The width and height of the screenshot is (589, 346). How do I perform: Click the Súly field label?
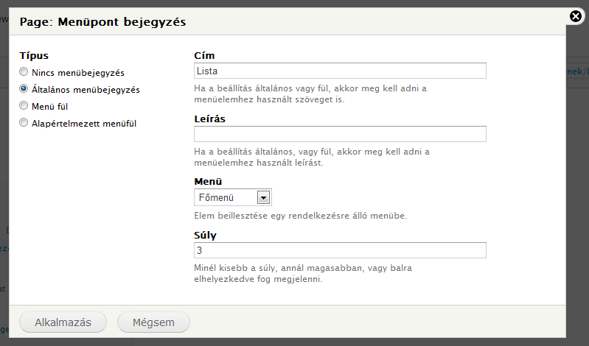tap(205, 236)
